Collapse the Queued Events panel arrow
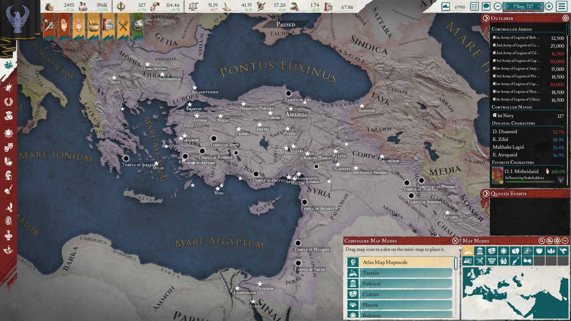Image resolution: width=571 pixels, height=321 pixels. (486, 193)
